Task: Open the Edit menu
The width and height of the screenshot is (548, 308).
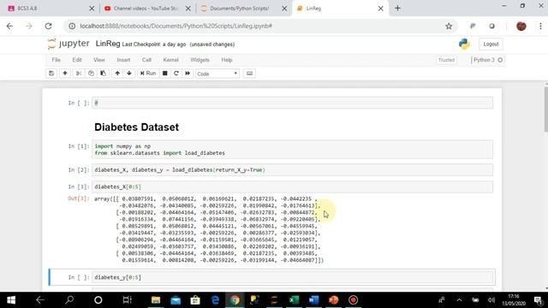Action: (x=77, y=60)
